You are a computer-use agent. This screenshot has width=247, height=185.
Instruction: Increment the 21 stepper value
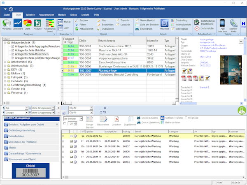point(76,123)
